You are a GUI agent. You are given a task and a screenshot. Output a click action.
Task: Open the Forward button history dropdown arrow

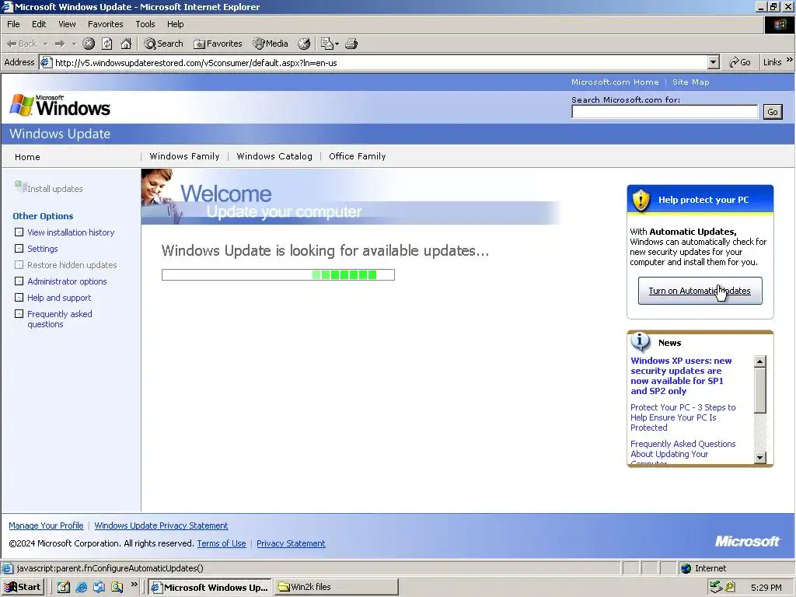coord(74,44)
